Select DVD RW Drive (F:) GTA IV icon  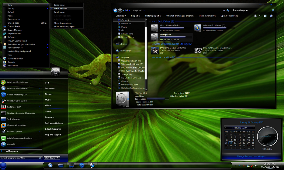(198, 50)
